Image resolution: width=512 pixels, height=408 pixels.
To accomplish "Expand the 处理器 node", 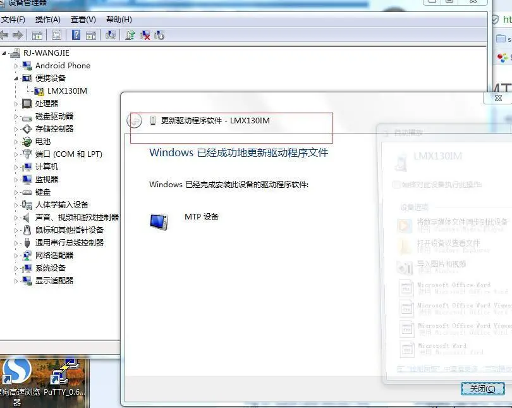I will [x=16, y=104].
